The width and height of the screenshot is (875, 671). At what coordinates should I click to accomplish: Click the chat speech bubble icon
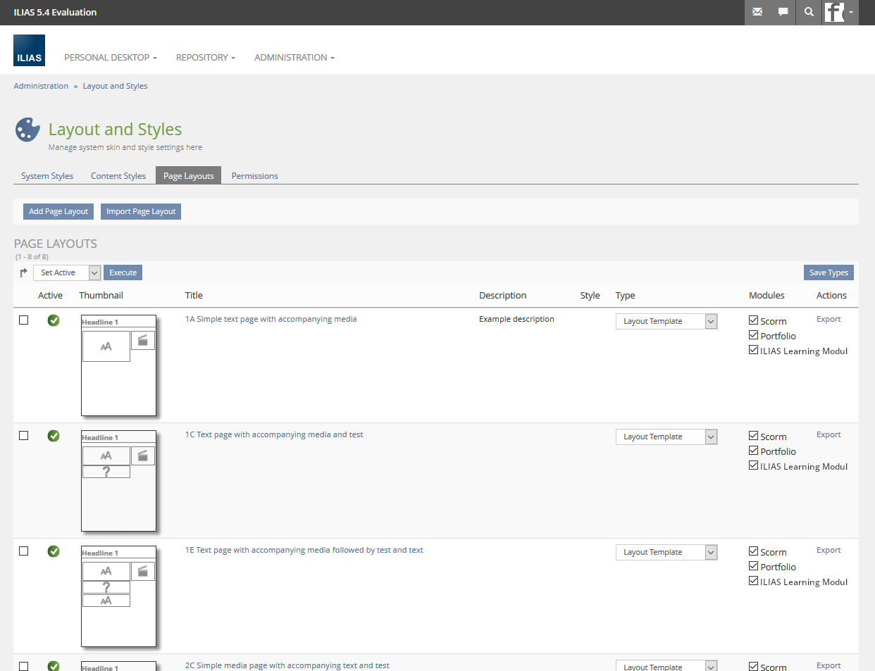pyautogui.click(x=783, y=12)
